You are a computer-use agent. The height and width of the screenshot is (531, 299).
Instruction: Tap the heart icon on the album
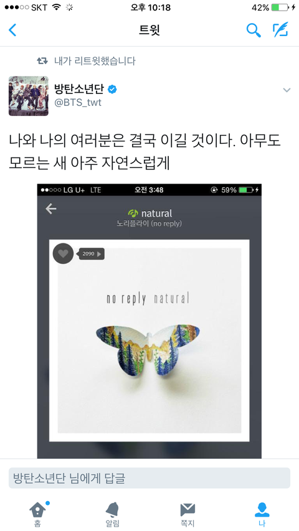(x=63, y=253)
